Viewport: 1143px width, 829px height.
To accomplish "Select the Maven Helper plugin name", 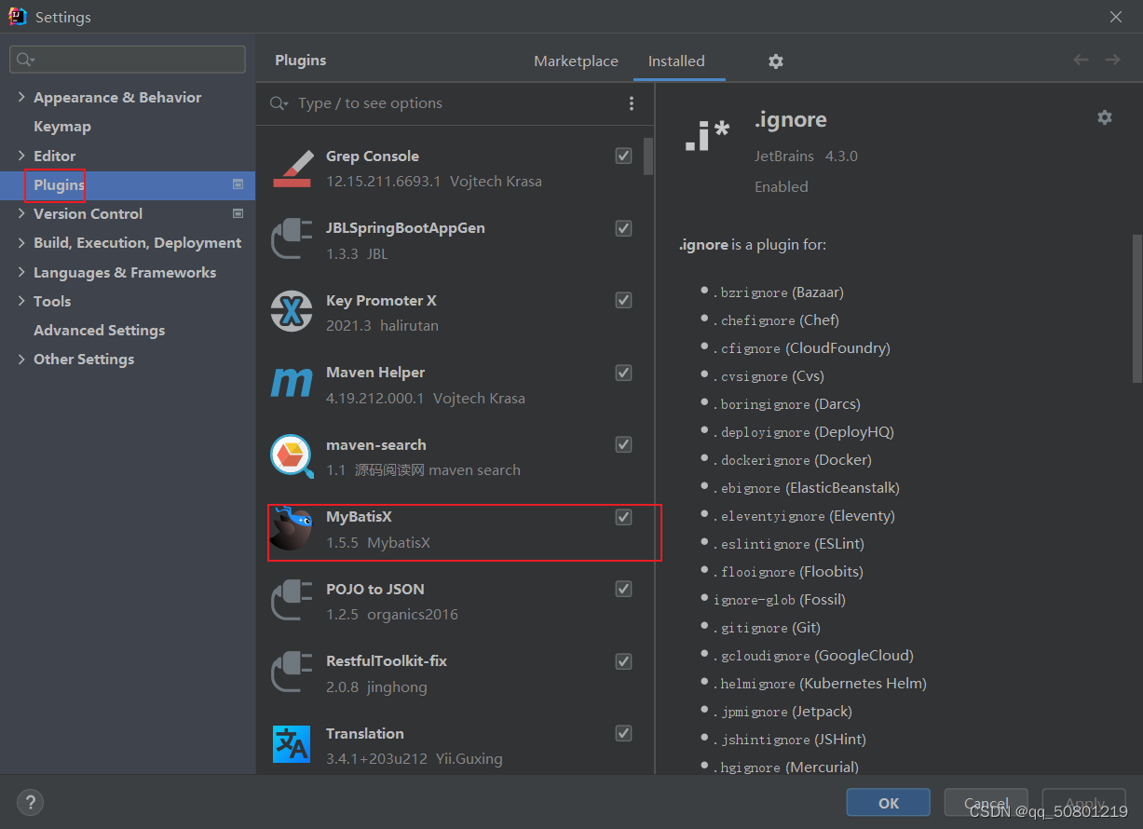I will coord(375,372).
